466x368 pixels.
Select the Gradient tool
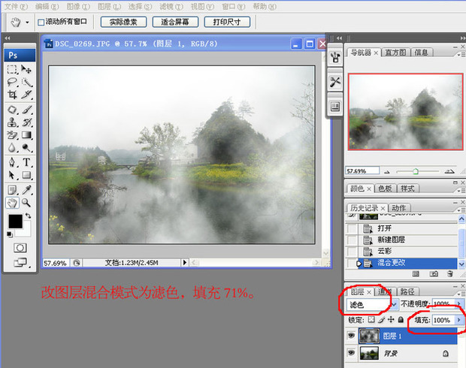click(x=26, y=135)
